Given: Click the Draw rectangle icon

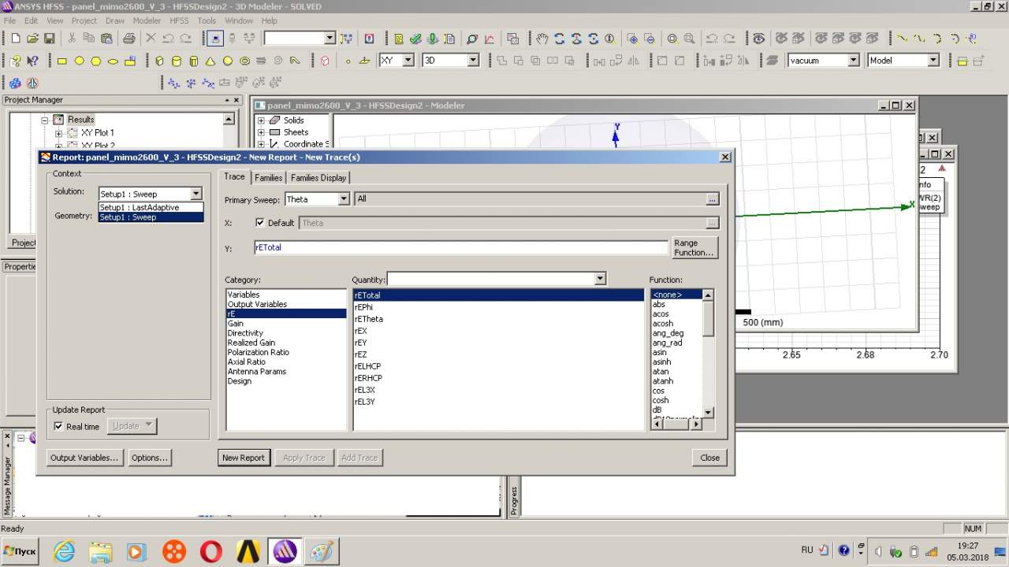Looking at the screenshot, I should pyautogui.click(x=62, y=61).
